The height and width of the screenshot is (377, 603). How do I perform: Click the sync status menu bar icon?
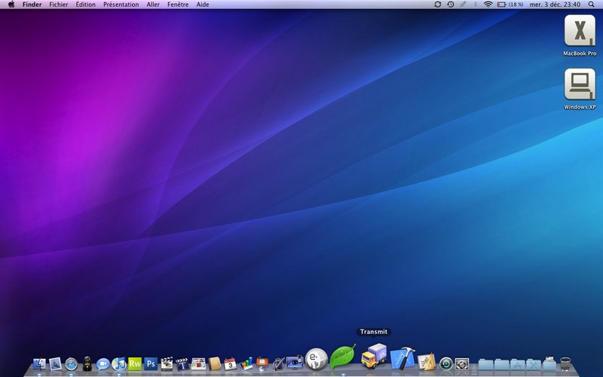(438, 5)
